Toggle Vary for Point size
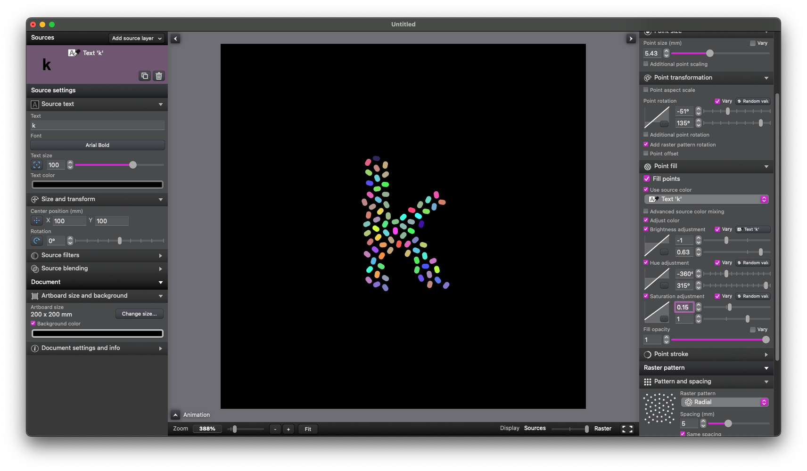Screen dimensions: 807x471 (x=753, y=43)
